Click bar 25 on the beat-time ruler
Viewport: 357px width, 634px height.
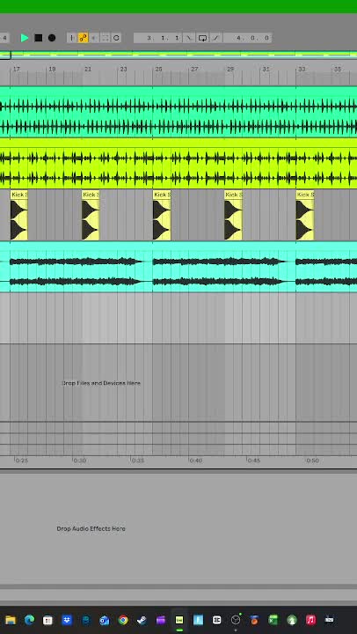click(x=158, y=70)
